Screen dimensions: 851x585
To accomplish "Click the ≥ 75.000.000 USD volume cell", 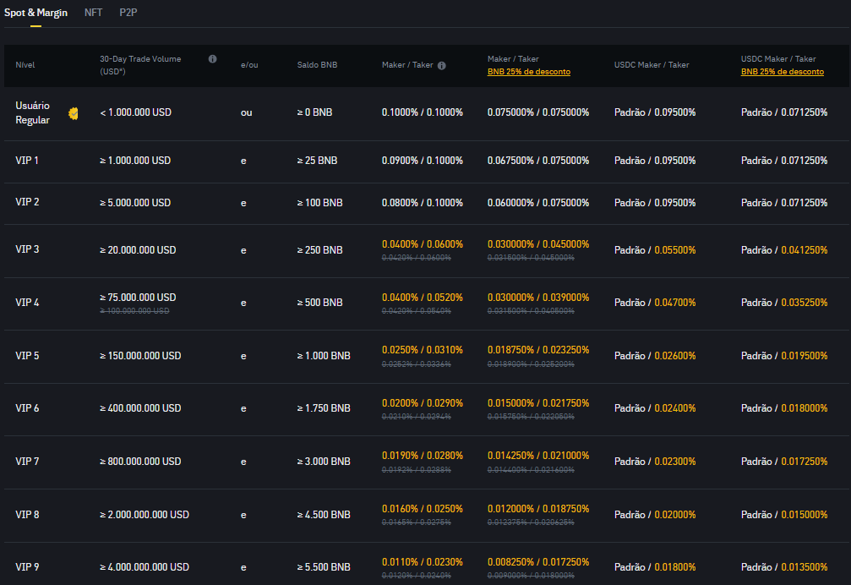I will [138, 298].
